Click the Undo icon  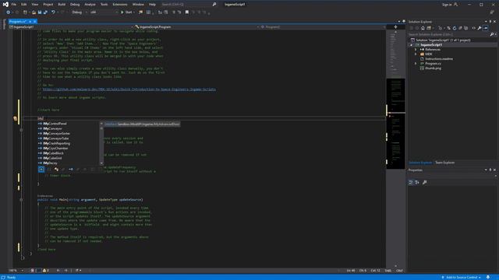pos(53,12)
